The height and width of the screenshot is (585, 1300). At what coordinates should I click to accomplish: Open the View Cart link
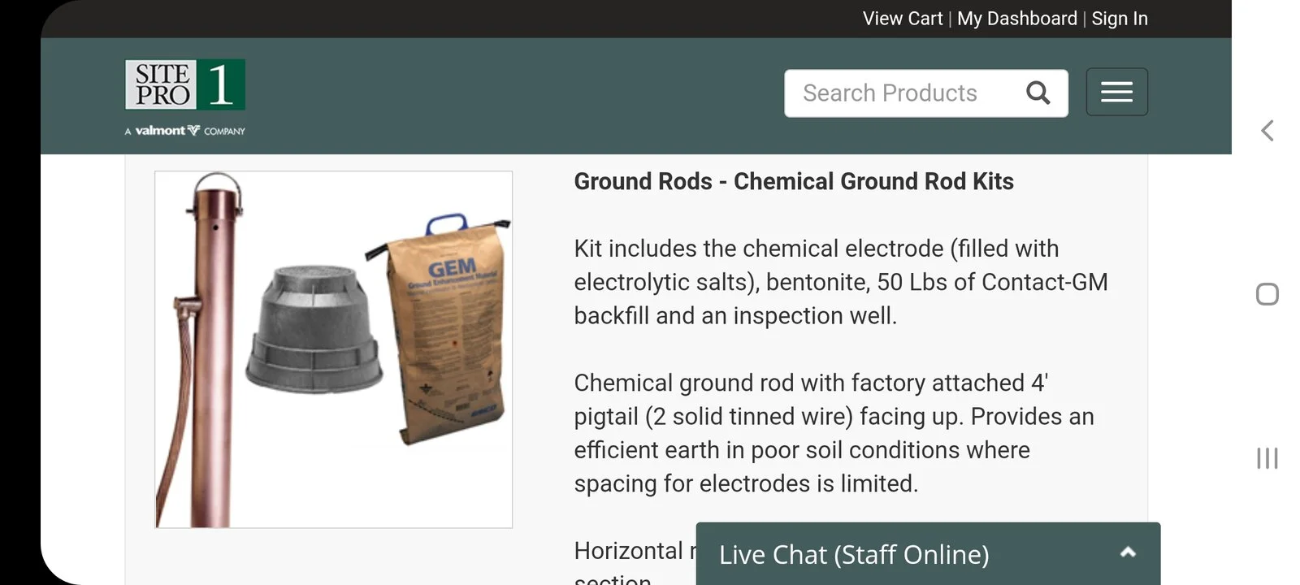point(903,19)
